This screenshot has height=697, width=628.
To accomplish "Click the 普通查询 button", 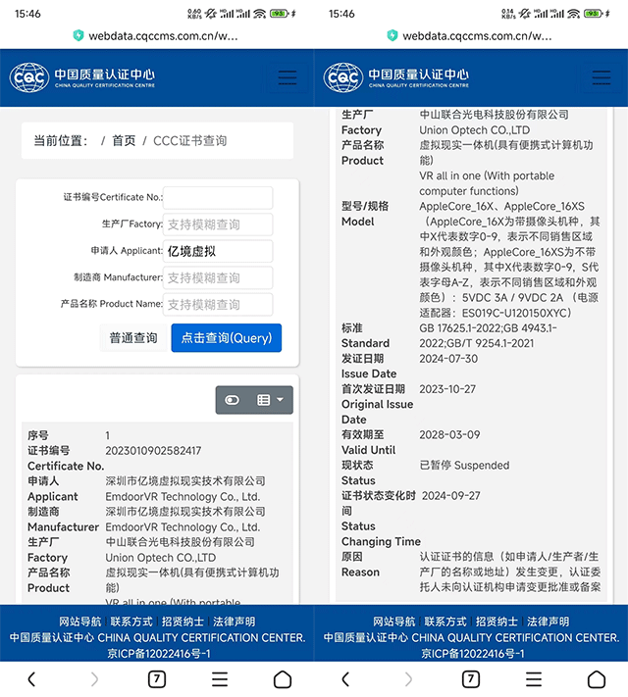I will point(133,338).
